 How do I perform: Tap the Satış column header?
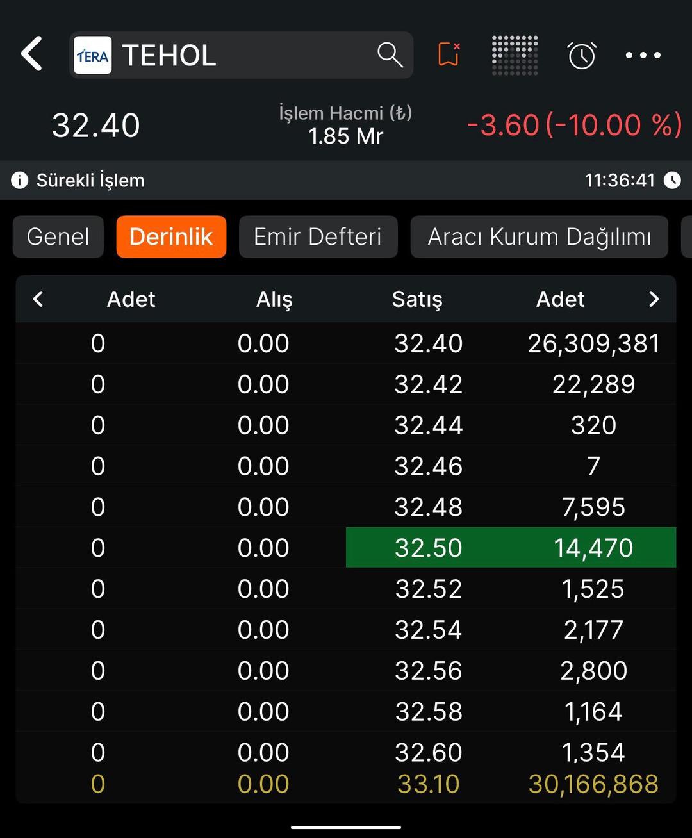coord(417,299)
